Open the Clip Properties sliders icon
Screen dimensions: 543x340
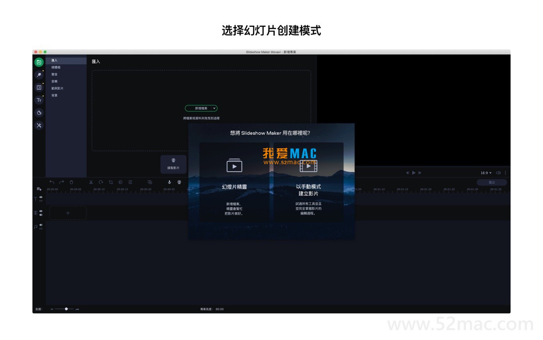click(130, 182)
